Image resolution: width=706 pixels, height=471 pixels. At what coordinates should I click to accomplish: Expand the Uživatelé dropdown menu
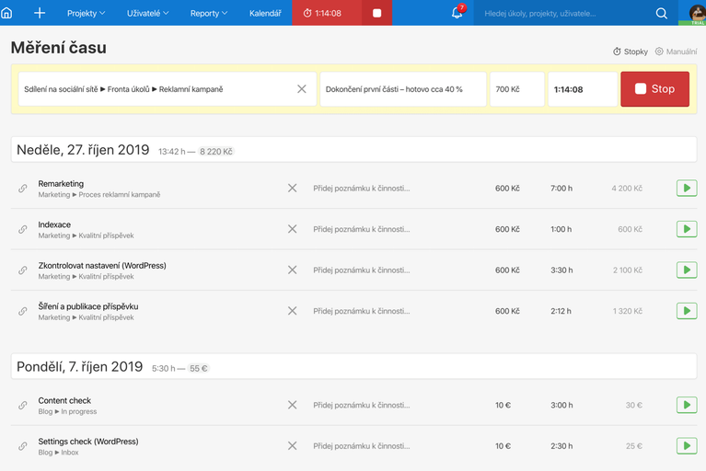coord(147,13)
